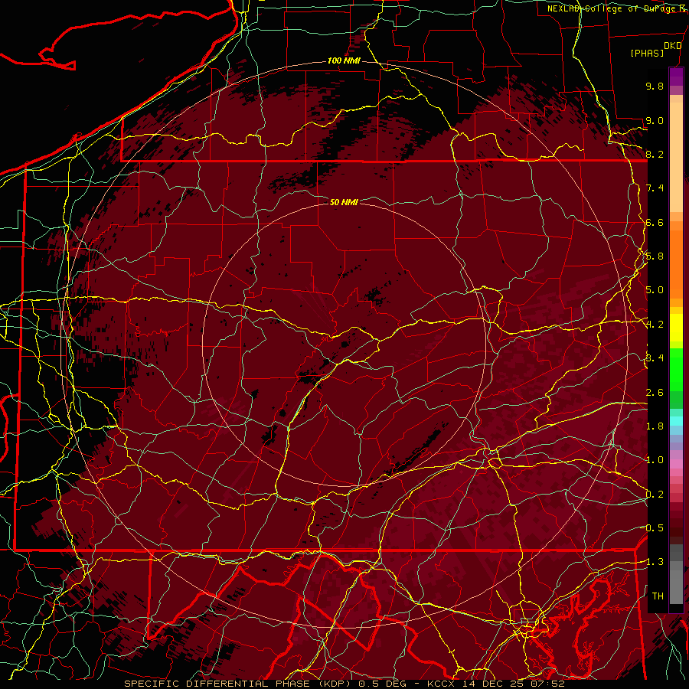The height and width of the screenshot is (689, 689).
Task: Click the 100 NMI range ring label
Action: tap(344, 60)
